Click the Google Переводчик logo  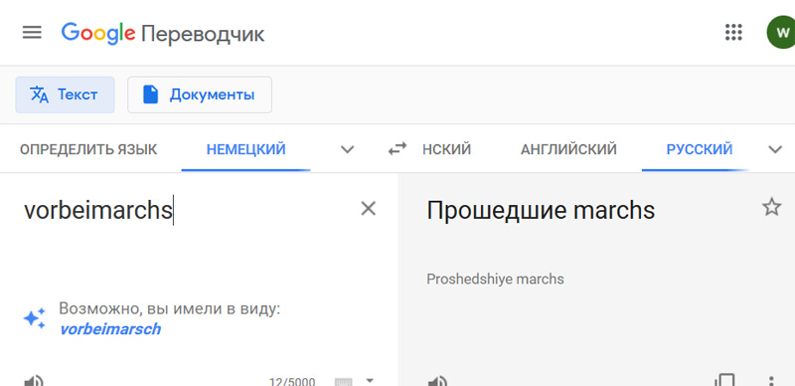tap(163, 34)
